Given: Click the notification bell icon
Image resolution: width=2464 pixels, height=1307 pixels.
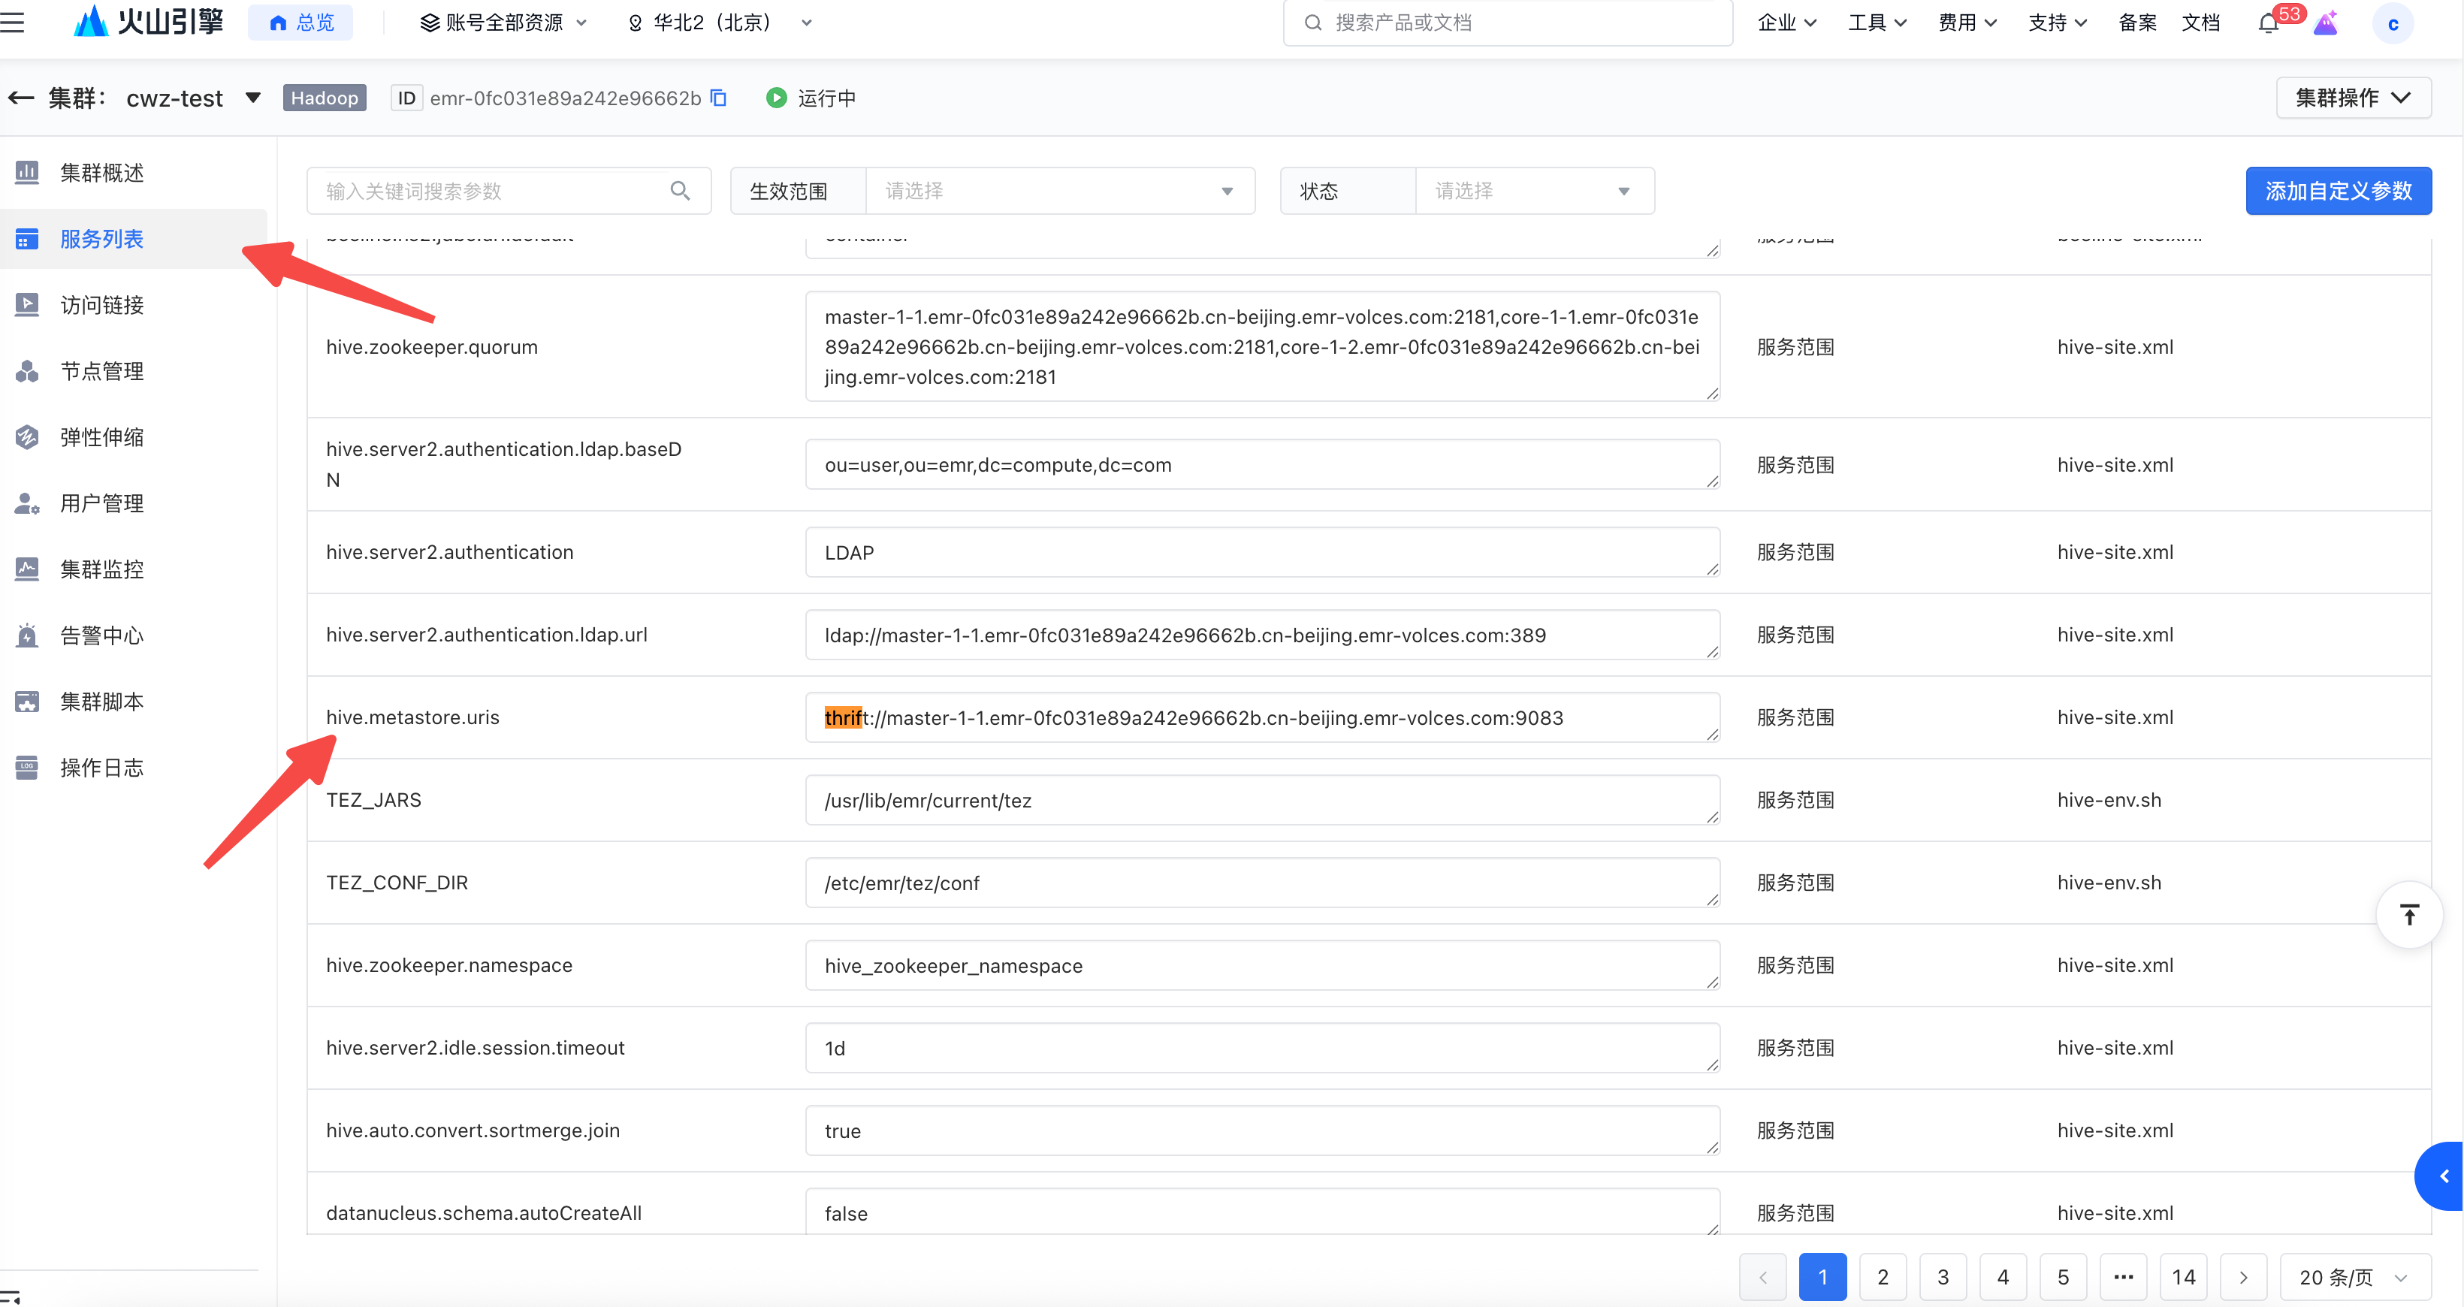Looking at the screenshot, I should click(2268, 23).
